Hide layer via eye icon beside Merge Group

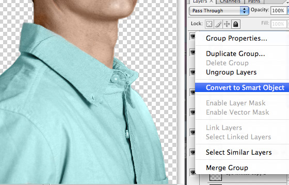(x=192, y=172)
